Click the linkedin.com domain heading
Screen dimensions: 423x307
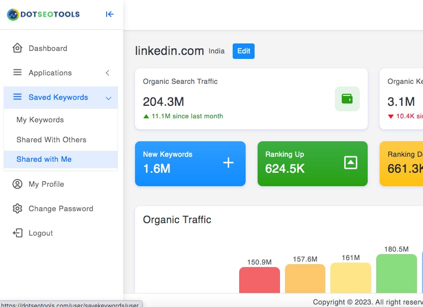pyautogui.click(x=169, y=51)
